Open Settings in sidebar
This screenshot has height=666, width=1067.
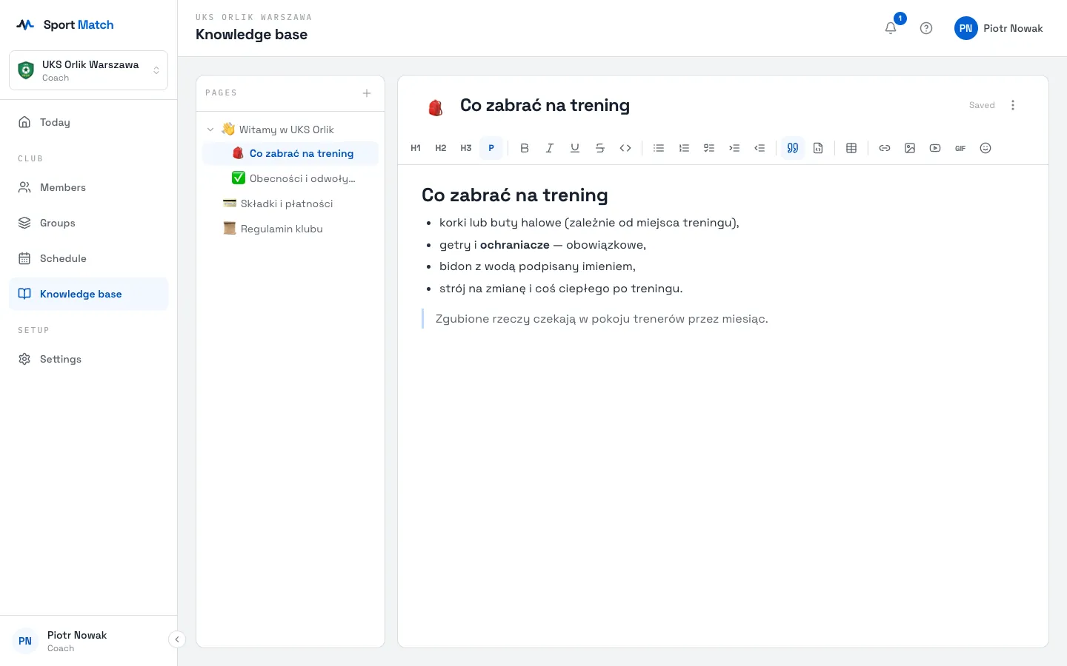pos(89,359)
